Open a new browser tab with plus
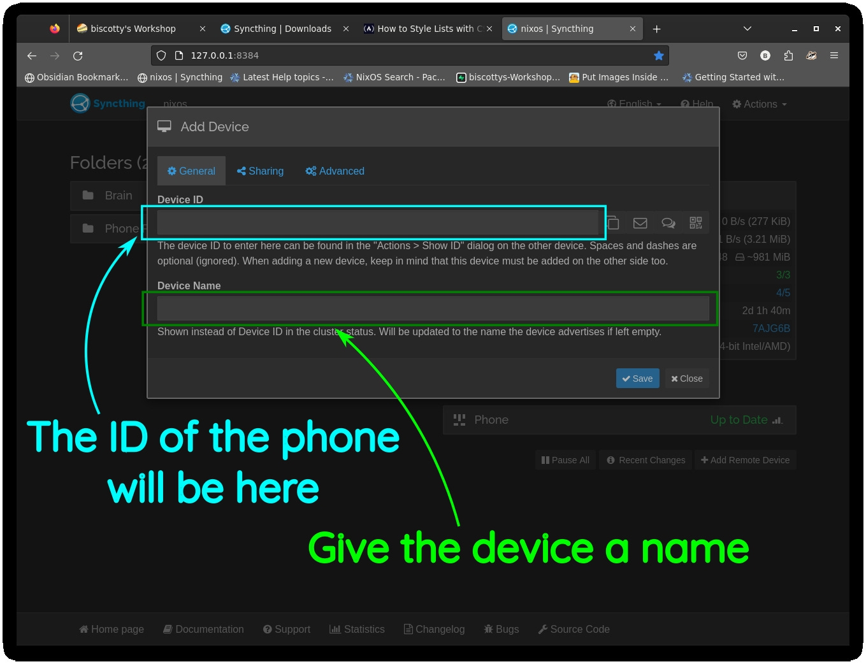866x664 pixels. tap(656, 29)
